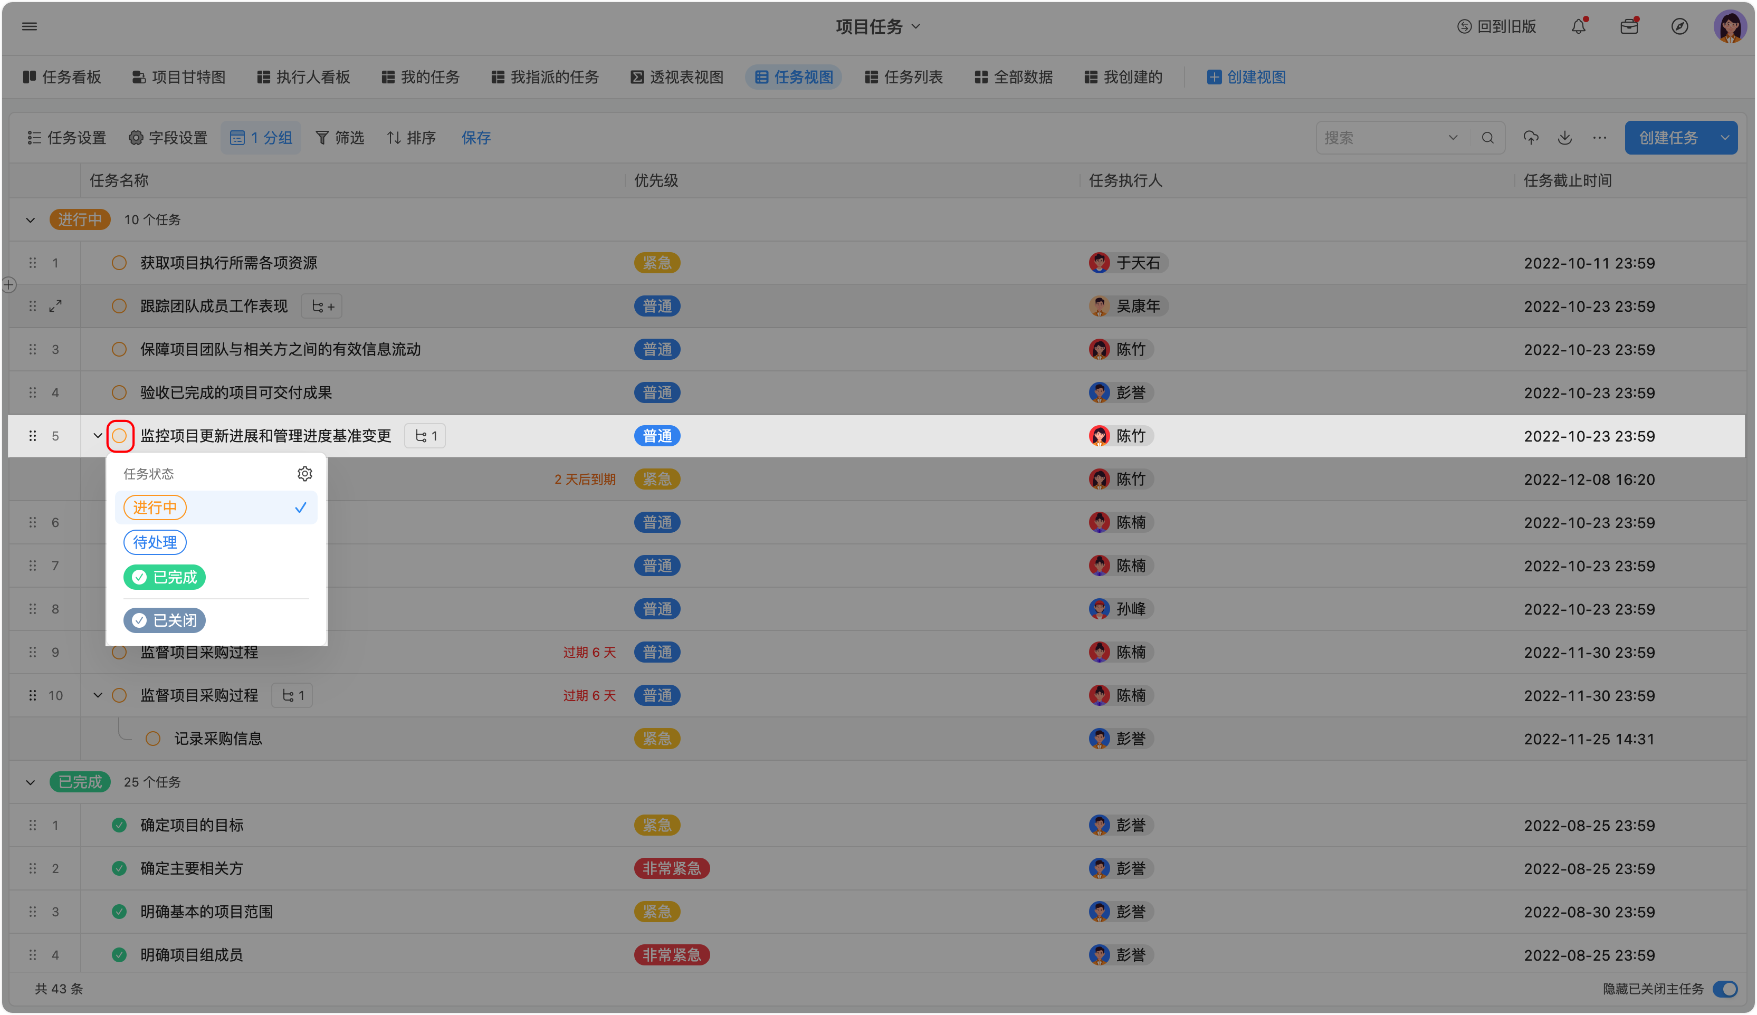The image size is (1757, 1015).
Task: Collapse the 已完成 task group
Action: coord(30,782)
